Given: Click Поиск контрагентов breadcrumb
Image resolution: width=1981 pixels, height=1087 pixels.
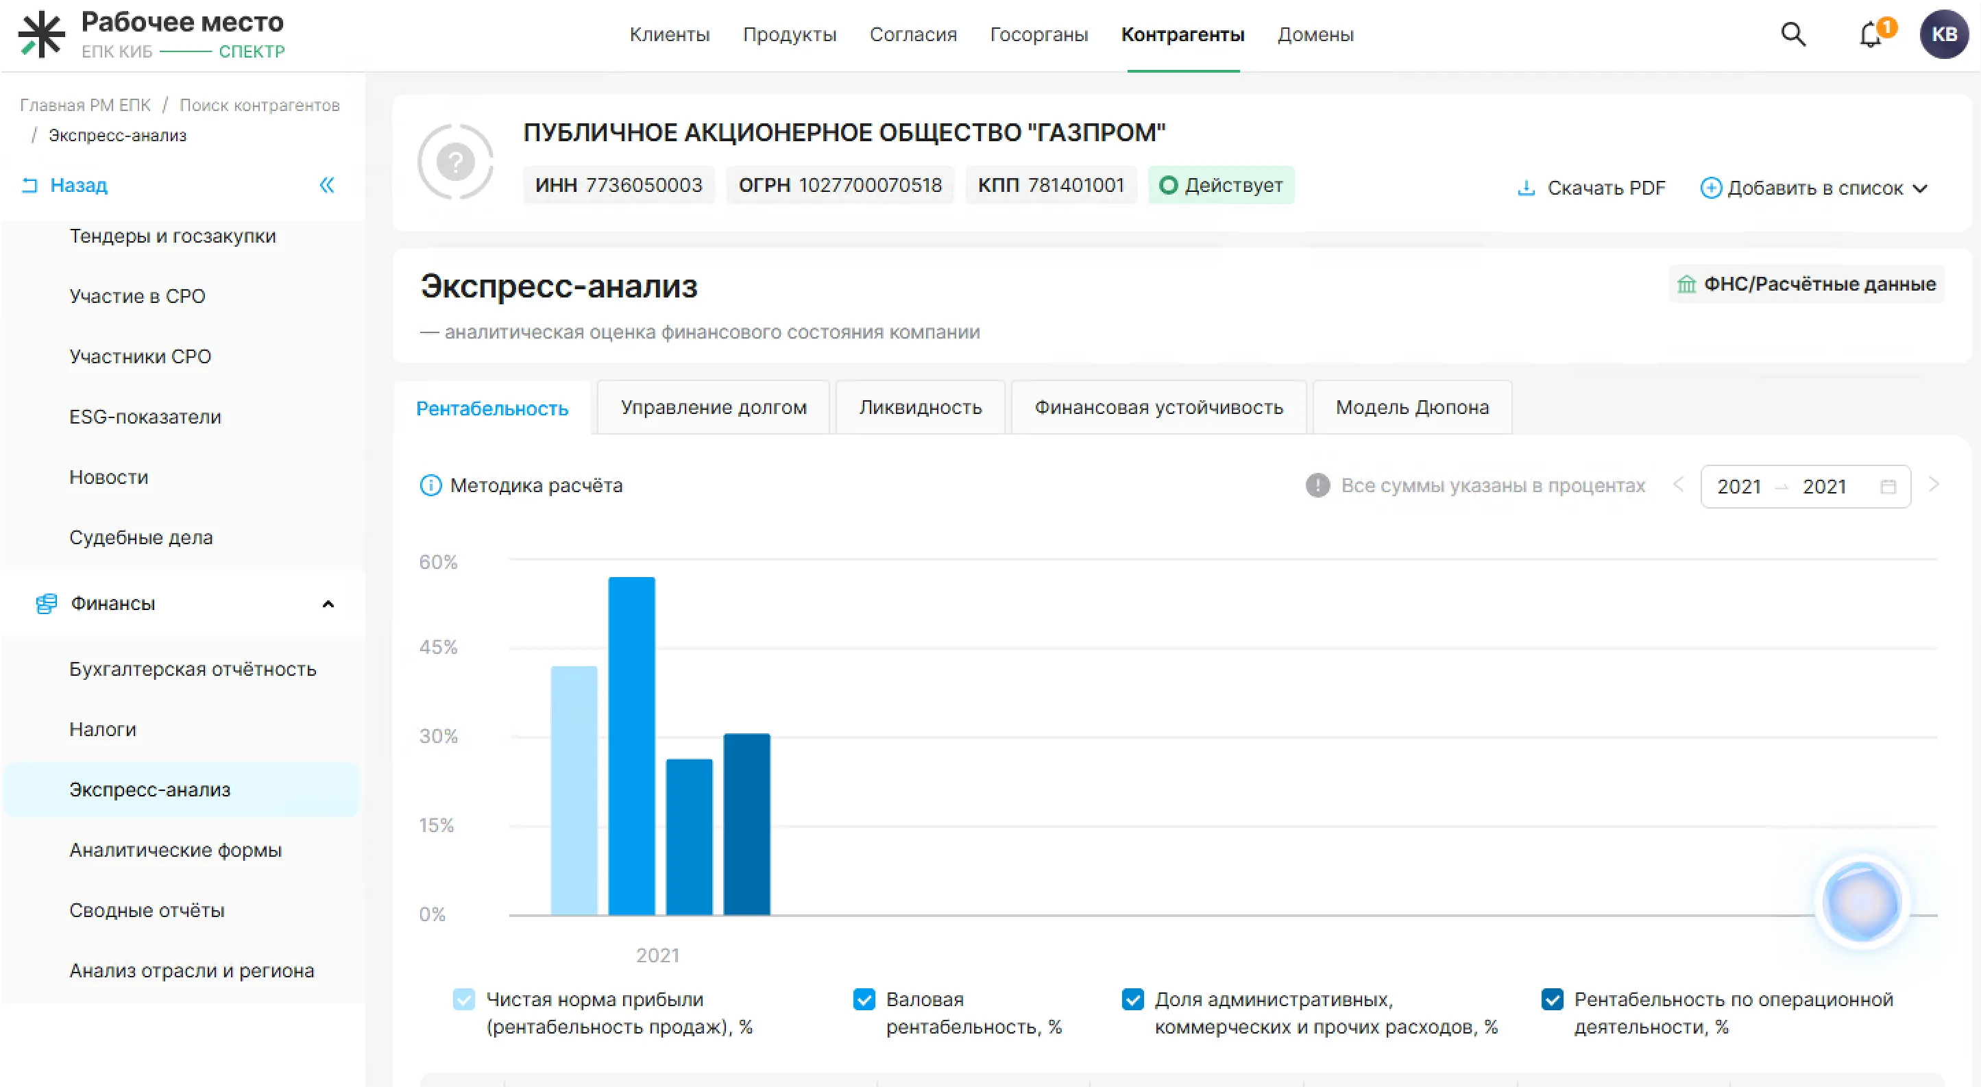Looking at the screenshot, I should click(260, 106).
